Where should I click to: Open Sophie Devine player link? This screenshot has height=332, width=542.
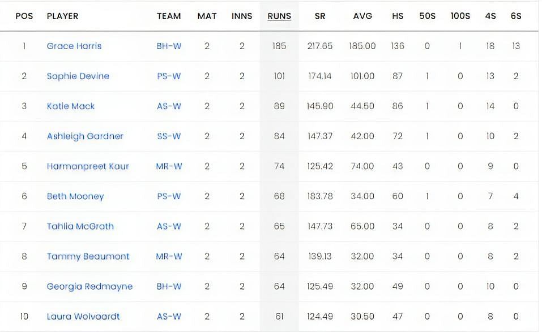pyautogui.click(x=78, y=76)
